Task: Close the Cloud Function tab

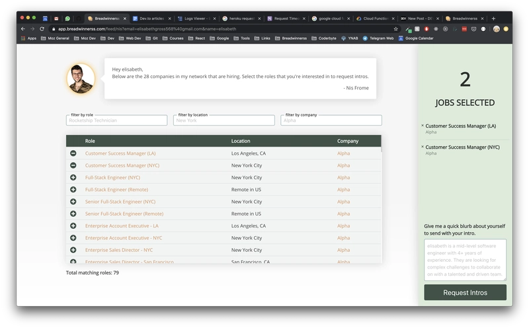Action: click(x=393, y=19)
